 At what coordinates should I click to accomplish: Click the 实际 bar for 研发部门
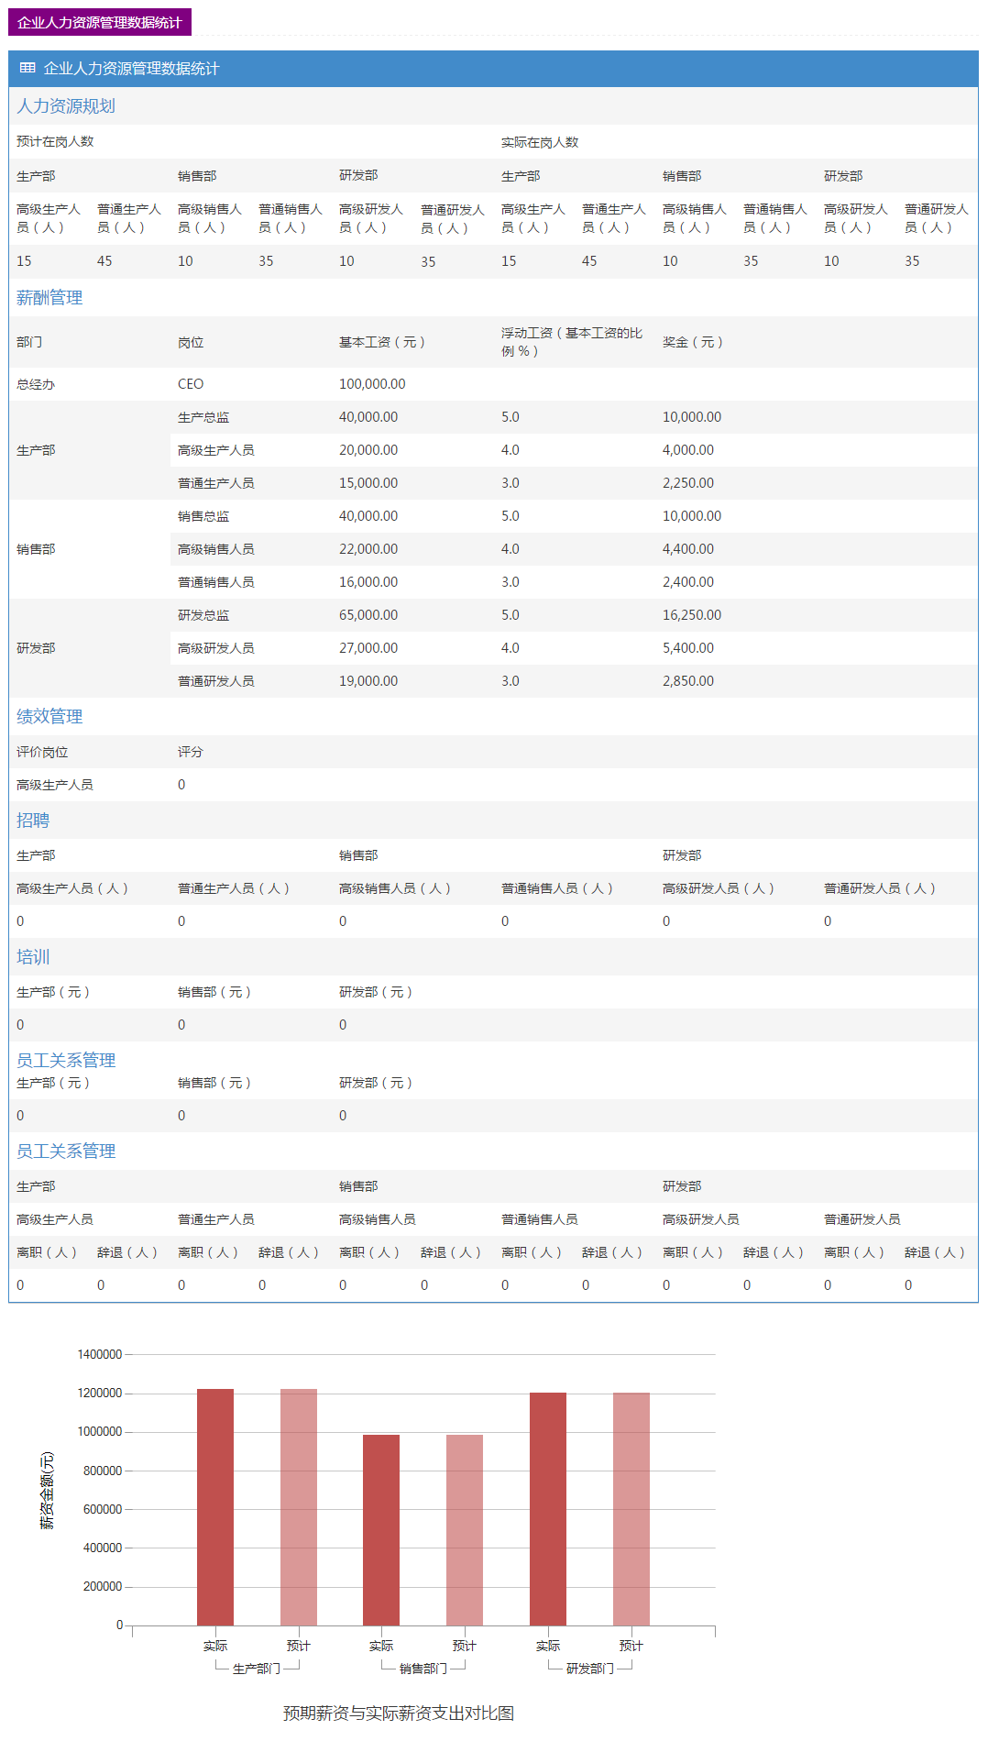(548, 1509)
